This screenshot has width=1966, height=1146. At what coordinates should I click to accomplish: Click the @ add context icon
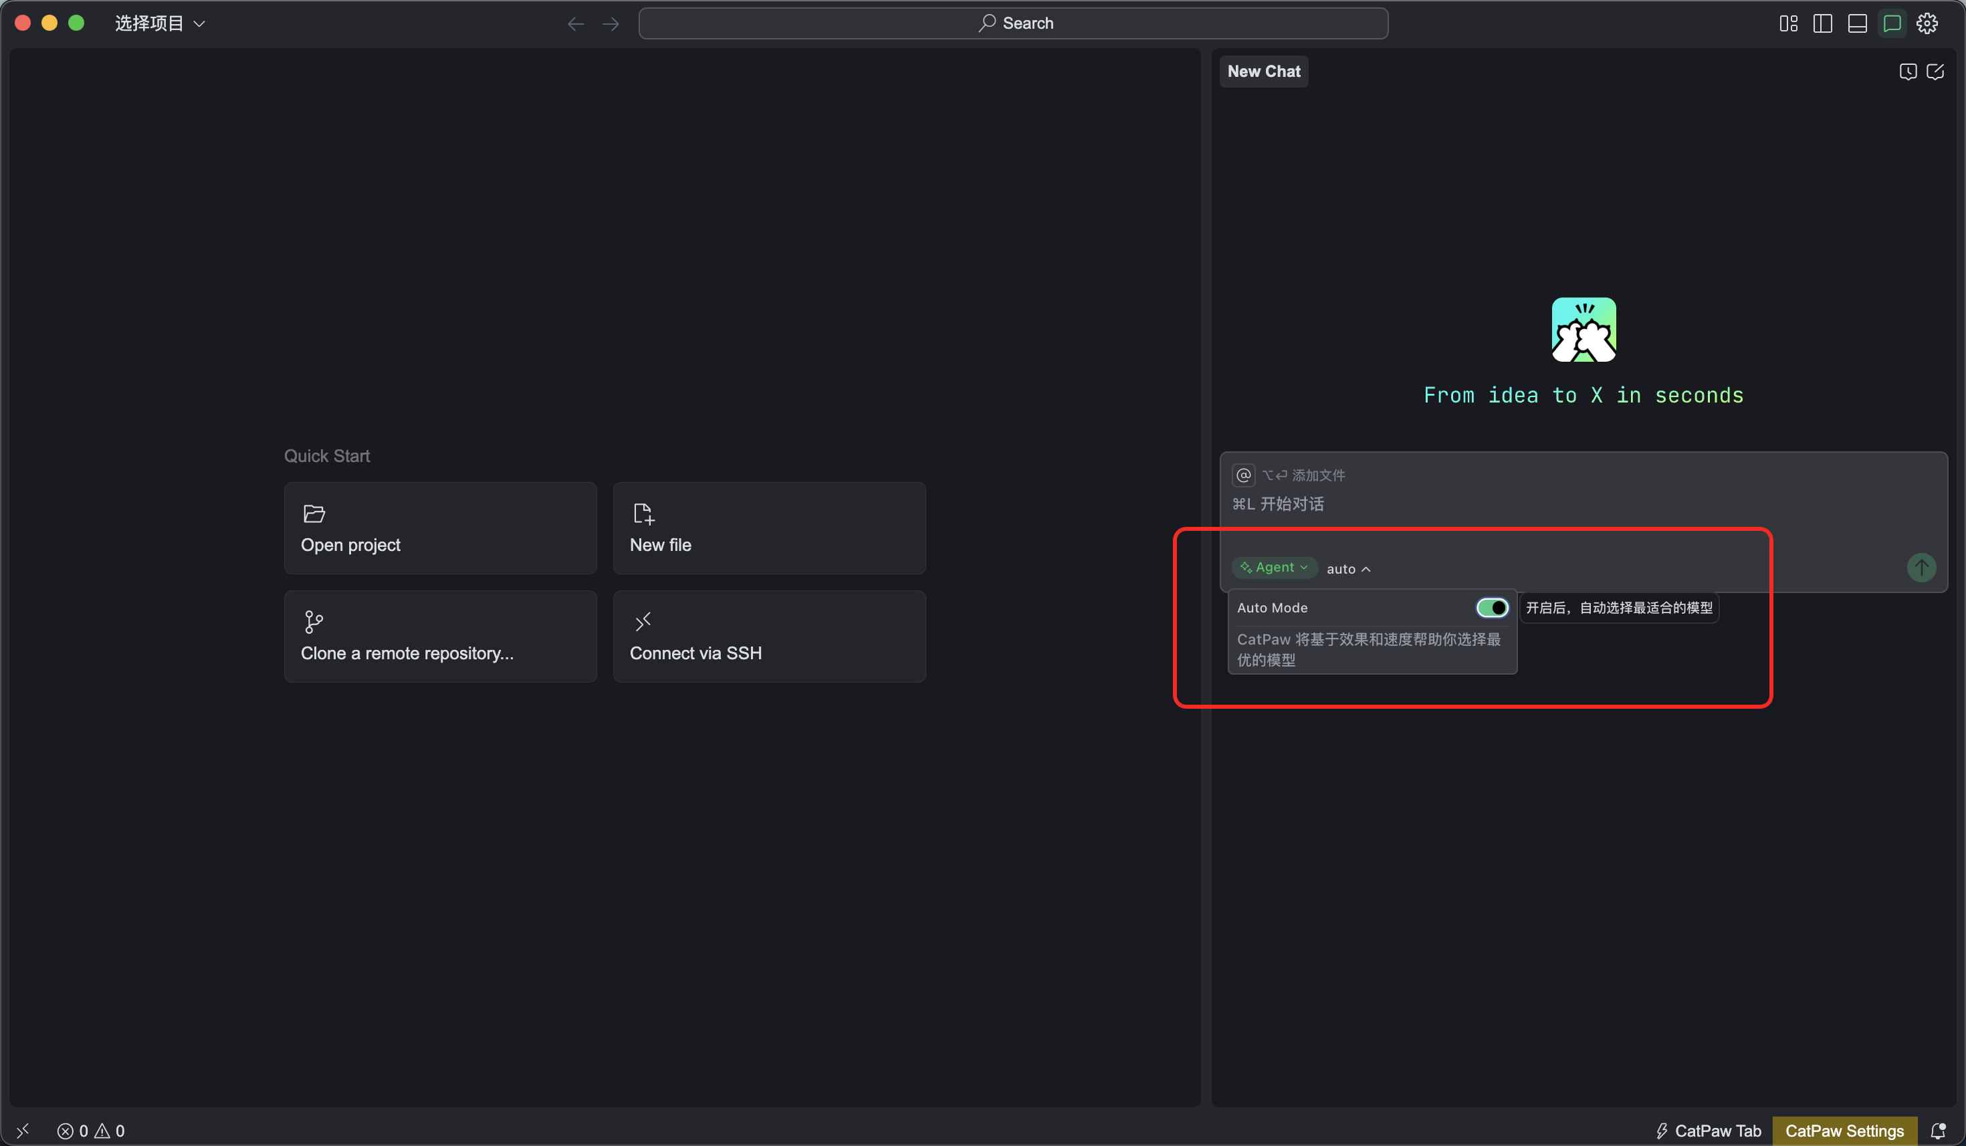point(1242,475)
